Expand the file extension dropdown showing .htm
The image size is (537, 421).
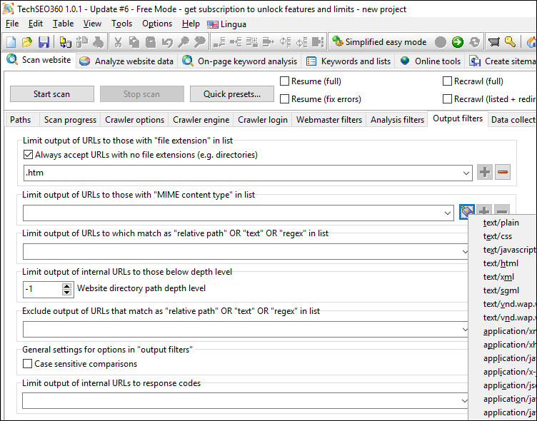(x=466, y=172)
